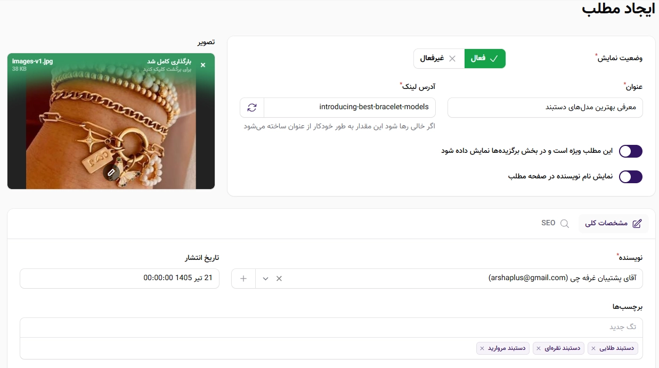This screenshot has height=368, width=659.
Task: Switch to the مشخصات کلی tab
Action: [x=614, y=224]
